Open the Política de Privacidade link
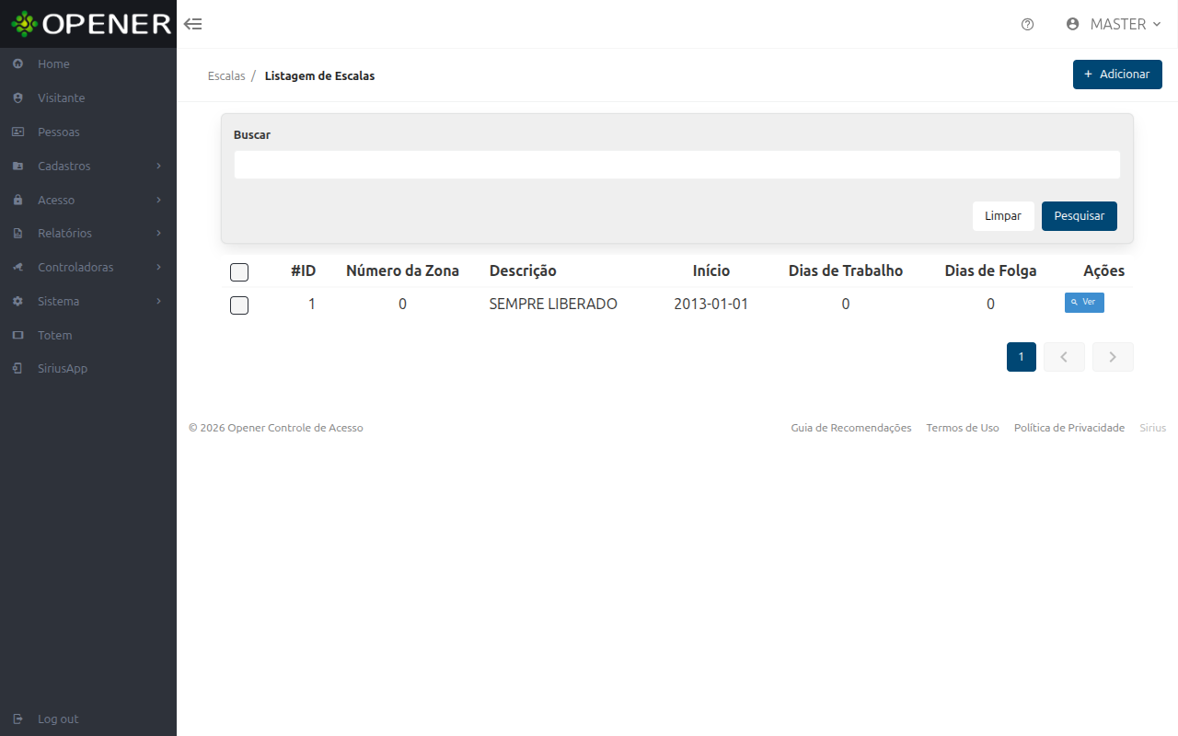This screenshot has width=1178, height=736. click(x=1069, y=428)
